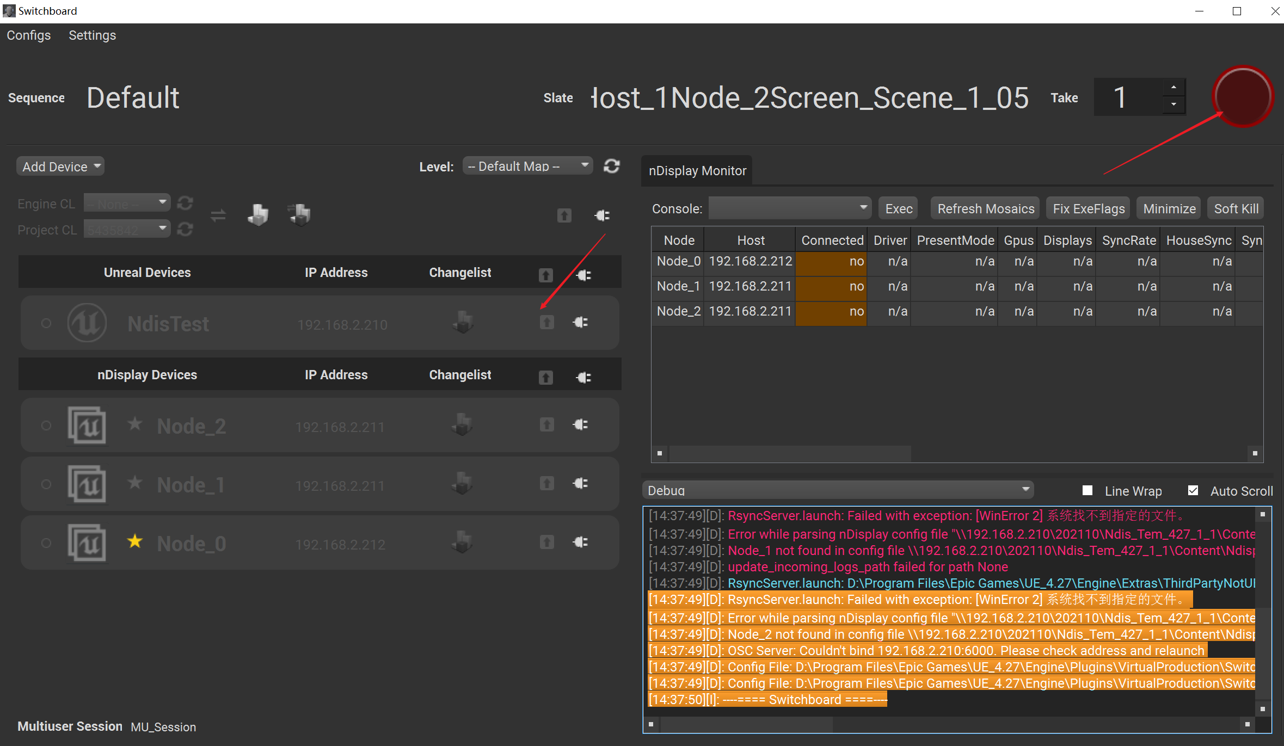Click the nDisplay table horizontal scrollbar
This screenshot has height=746, width=1284.
coord(790,453)
